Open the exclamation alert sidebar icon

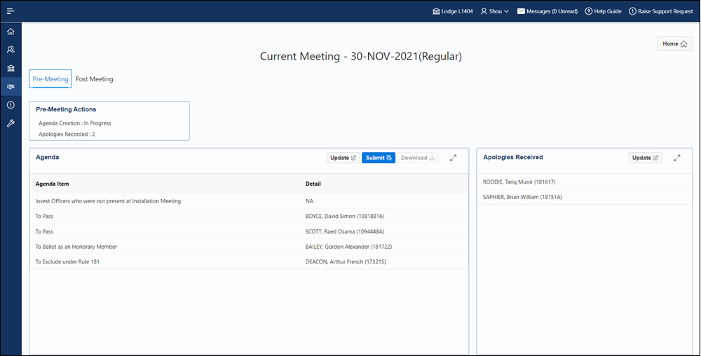pyautogui.click(x=11, y=105)
